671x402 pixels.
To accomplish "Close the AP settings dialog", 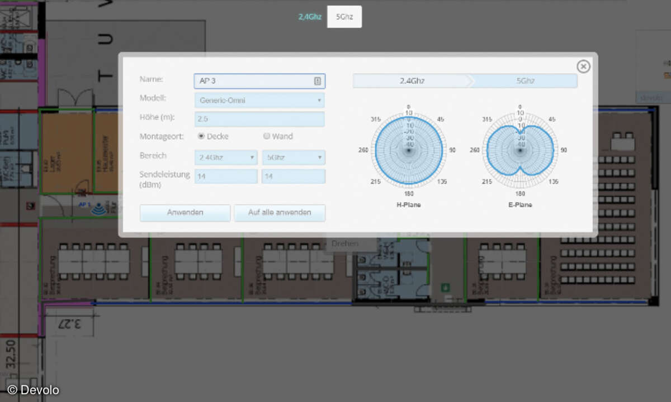I will tap(583, 66).
